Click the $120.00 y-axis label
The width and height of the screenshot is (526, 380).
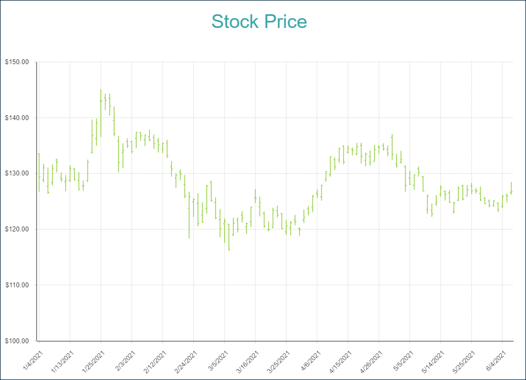click(16, 229)
